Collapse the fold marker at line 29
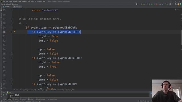Image resolution: width=182 pixels, height=102 pixels. tap(12, 27)
